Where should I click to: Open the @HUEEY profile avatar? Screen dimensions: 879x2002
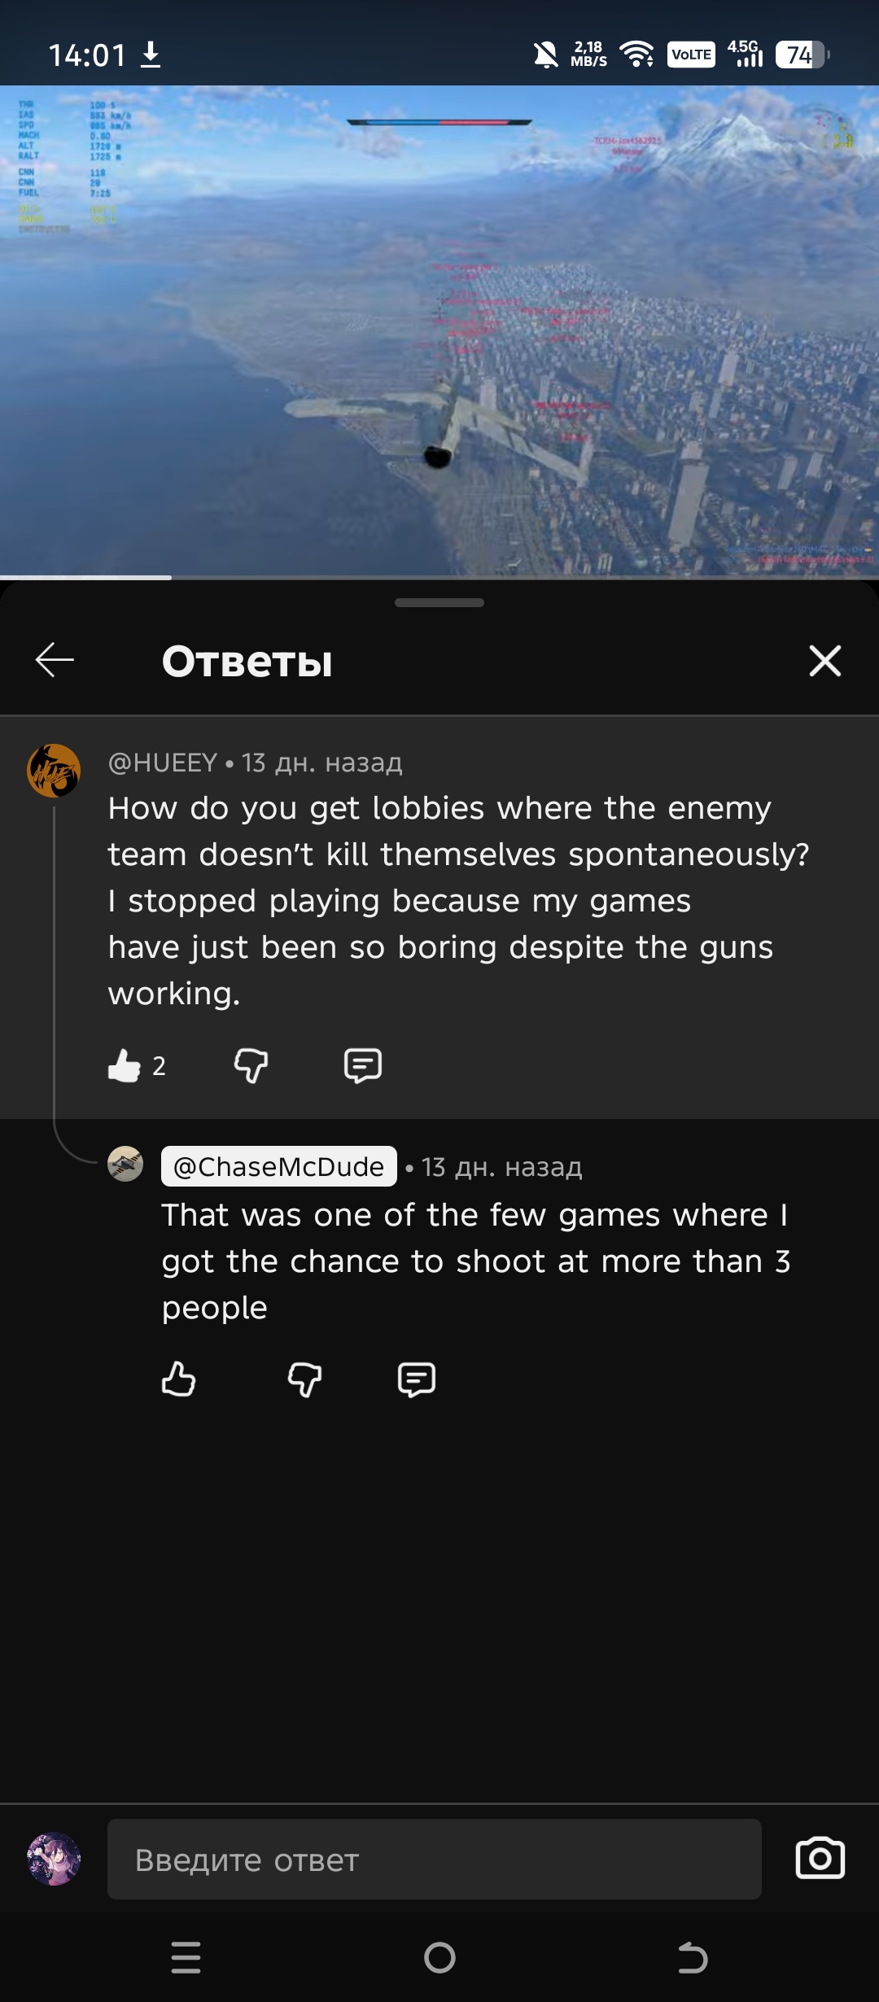pyautogui.click(x=54, y=770)
